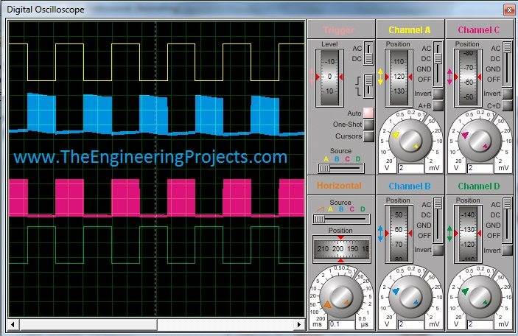Enable the One-Shot trigger button
The width and height of the screenshot is (518, 336).
click(x=368, y=125)
